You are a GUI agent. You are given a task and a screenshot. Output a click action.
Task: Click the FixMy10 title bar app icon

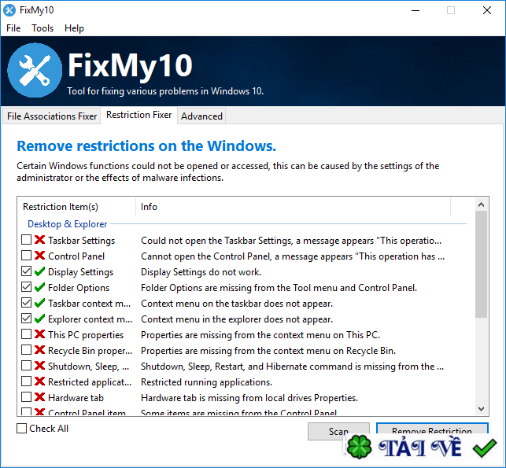[x=9, y=10]
